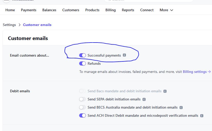The width and height of the screenshot is (212, 131).
Task: Click 'Send SEPA debit initiation emails' text
Action: pos(114,99)
